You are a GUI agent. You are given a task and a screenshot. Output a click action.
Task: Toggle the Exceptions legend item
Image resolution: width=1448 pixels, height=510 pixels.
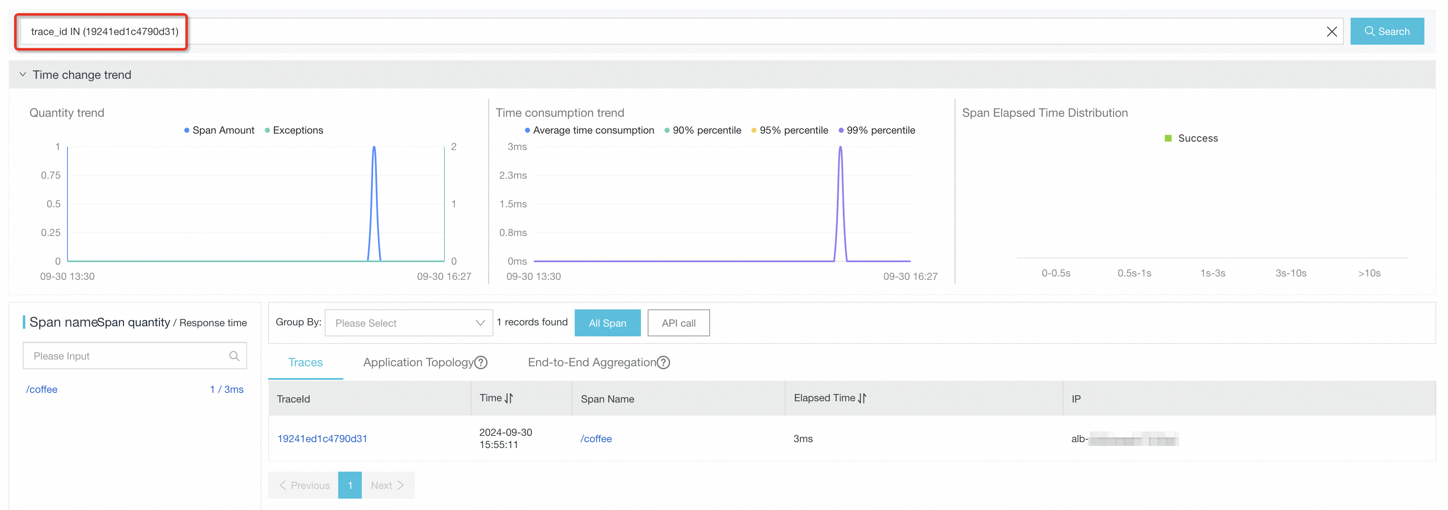pos(294,130)
